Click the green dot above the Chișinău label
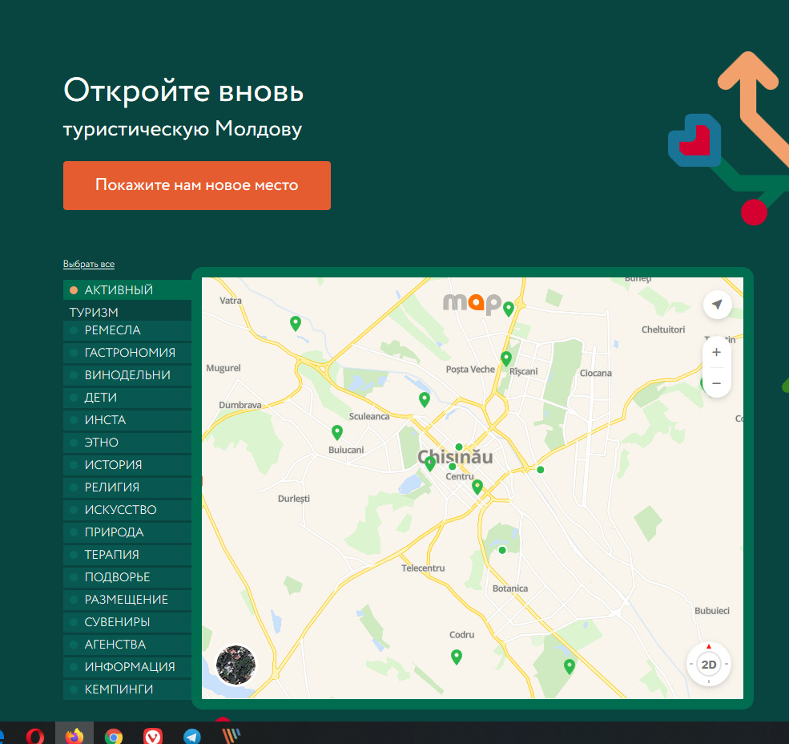The width and height of the screenshot is (789, 744). pos(459,447)
